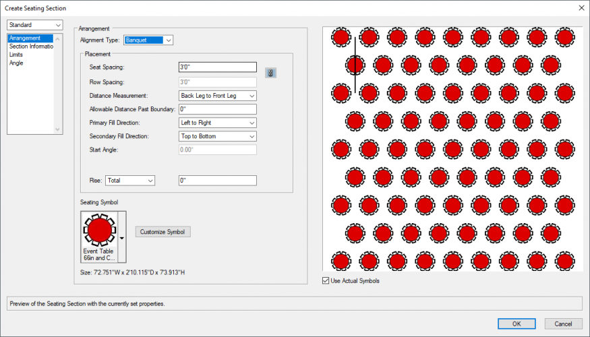Click the Seat Spacing input field
The width and height of the screenshot is (590, 337).
pyautogui.click(x=217, y=67)
